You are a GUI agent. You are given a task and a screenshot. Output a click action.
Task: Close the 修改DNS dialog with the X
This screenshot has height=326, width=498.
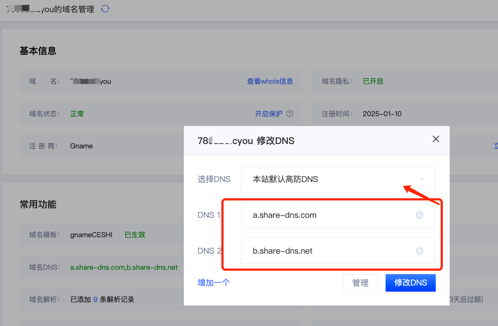[x=436, y=139]
